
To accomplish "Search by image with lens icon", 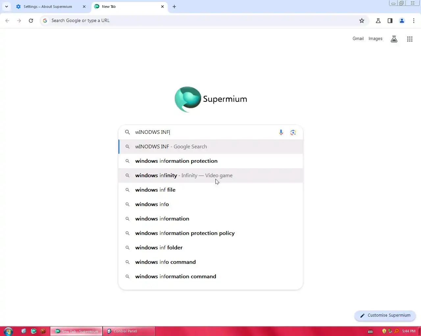I will pyautogui.click(x=293, y=132).
